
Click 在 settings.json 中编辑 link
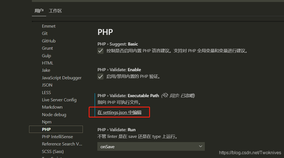[119, 112]
